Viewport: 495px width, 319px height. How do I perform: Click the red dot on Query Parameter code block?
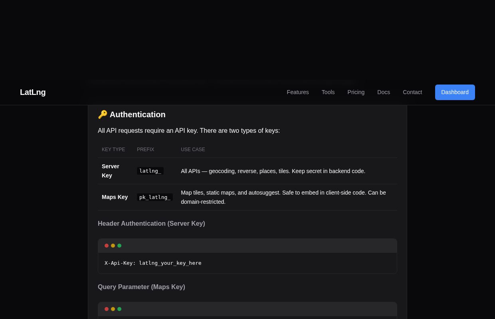[107, 309]
